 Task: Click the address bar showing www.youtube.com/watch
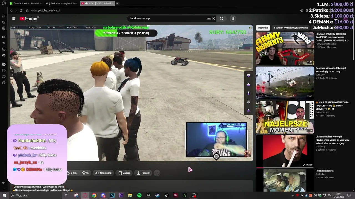point(46,11)
